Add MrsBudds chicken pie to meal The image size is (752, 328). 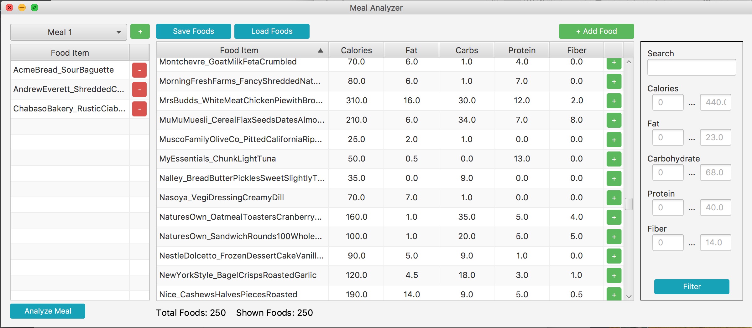(614, 101)
